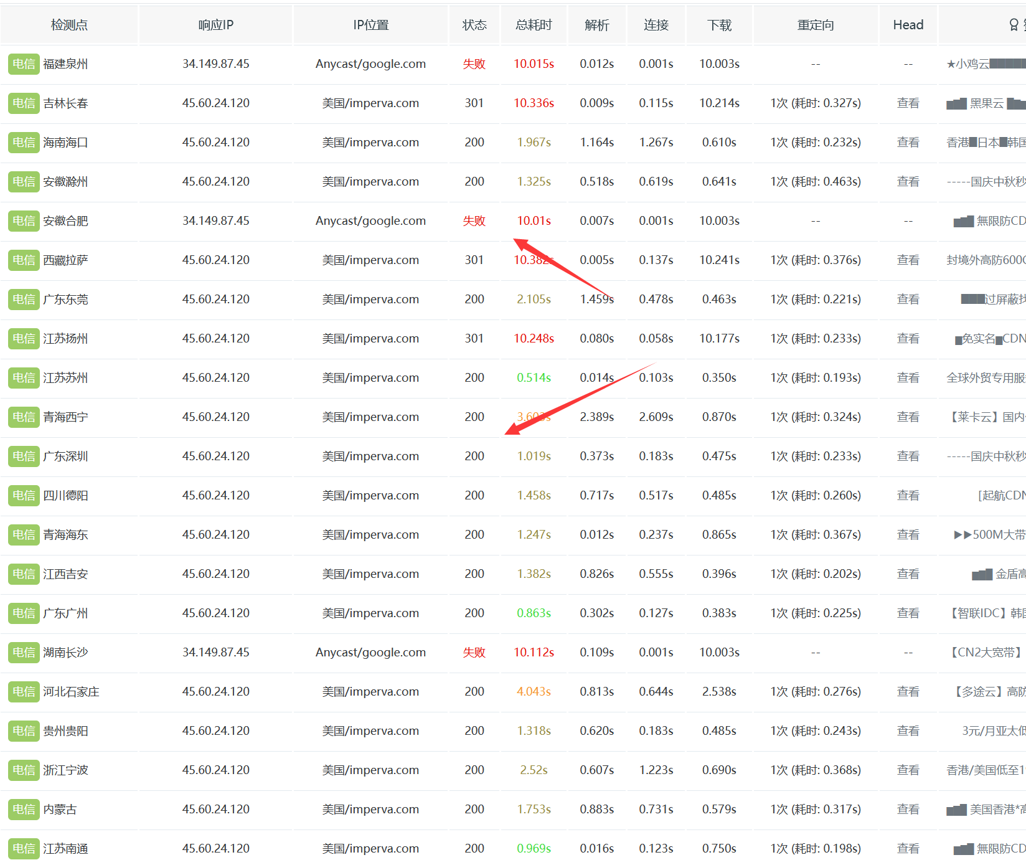1026x865 pixels.
Task: Select the 响应IP column header
Action: coord(215,25)
